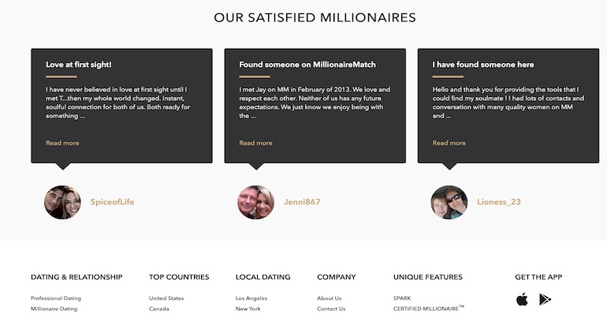Read more of 'I have found someone here'

tap(449, 143)
